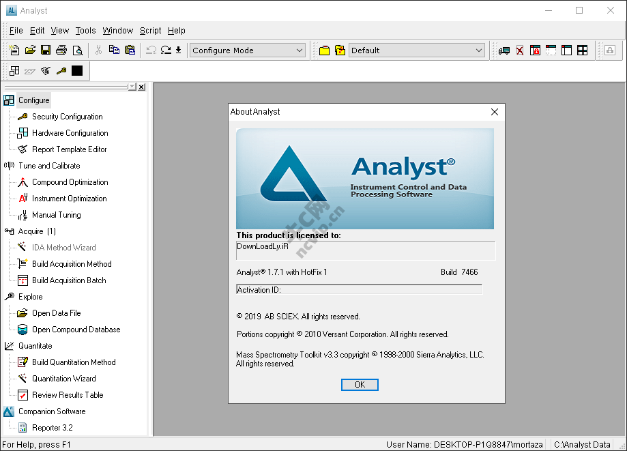Click the User Name status bar entry
The height and width of the screenshot is (451, 627).
[x=464, y=445]
